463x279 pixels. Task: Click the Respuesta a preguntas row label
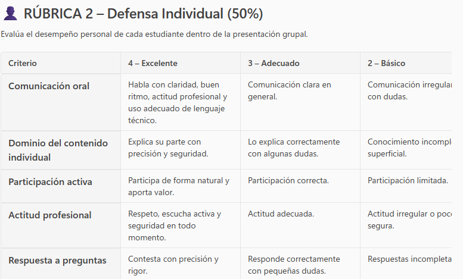(x=57, y=260)
